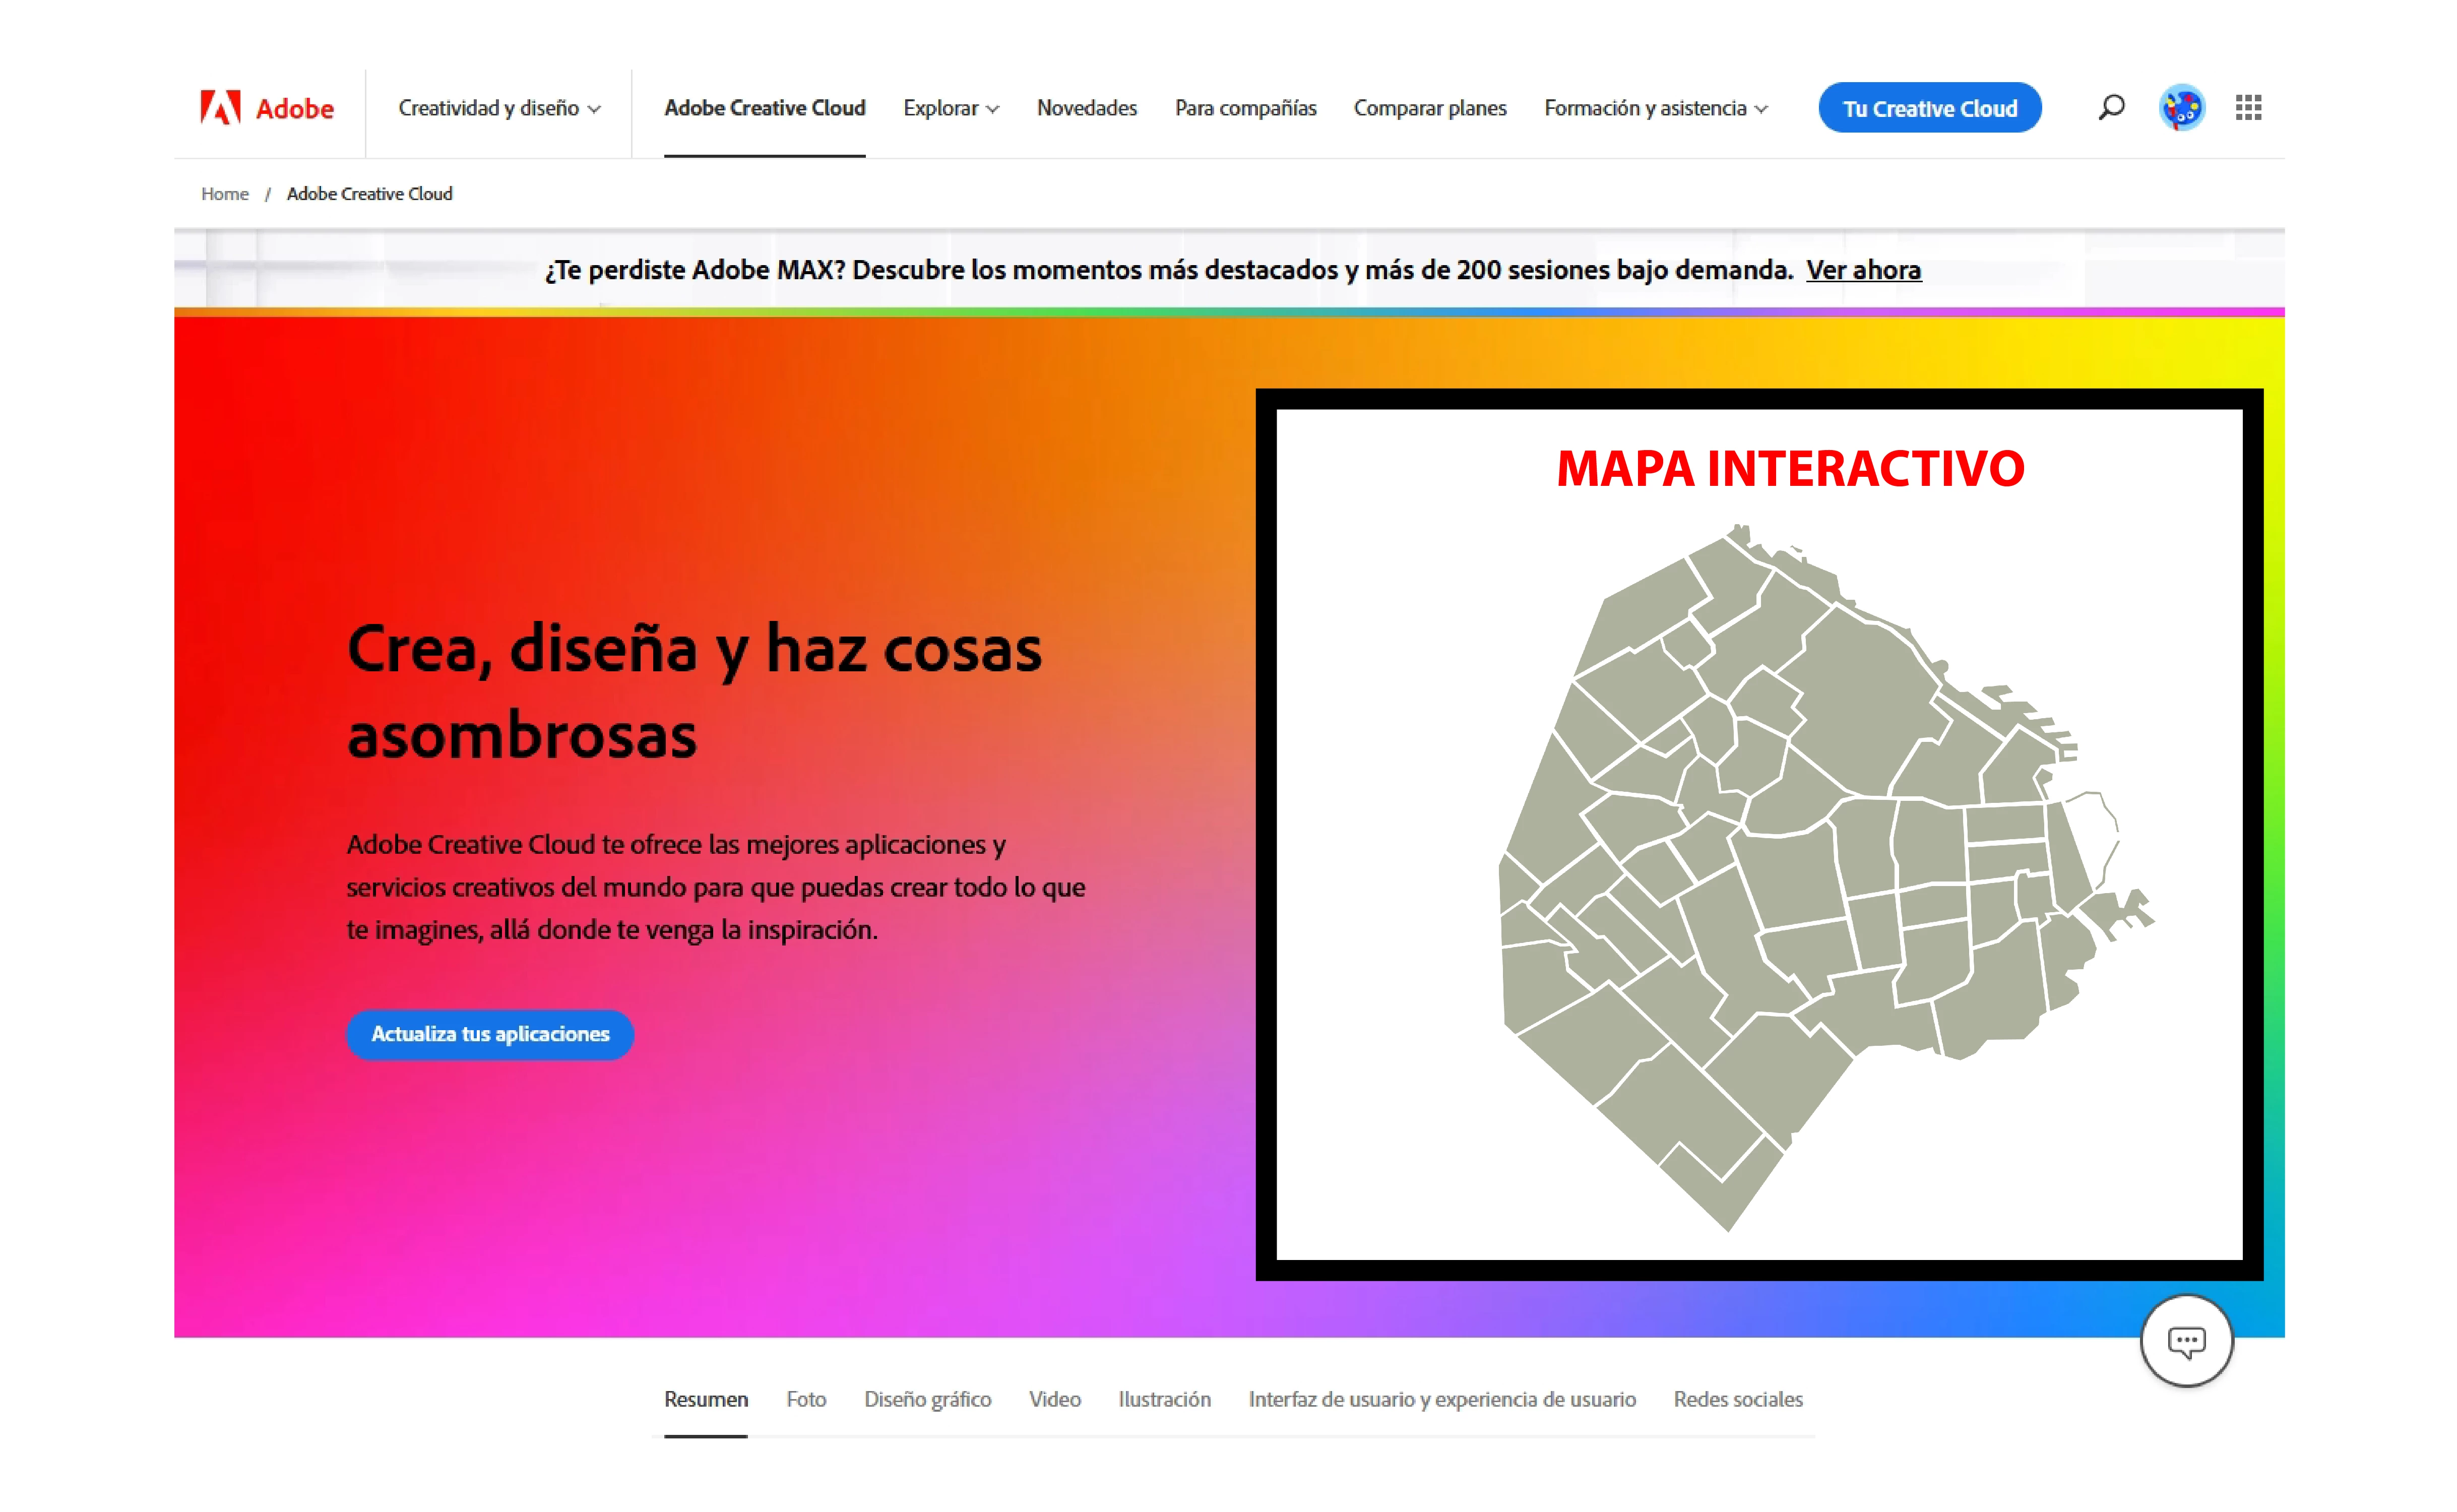The width and height of the screenshot is (2457, 1512).
Task: Click the Adobe logo icon
Action: 221,107
